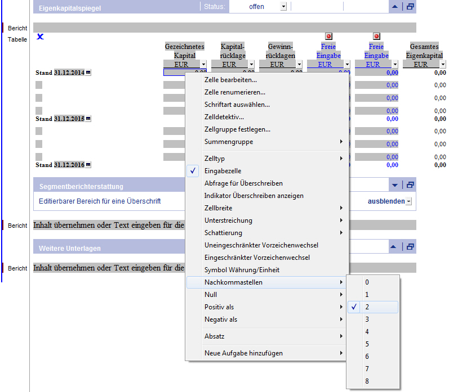
Task: Set decimal places to 8
Action: pos(373,381)
